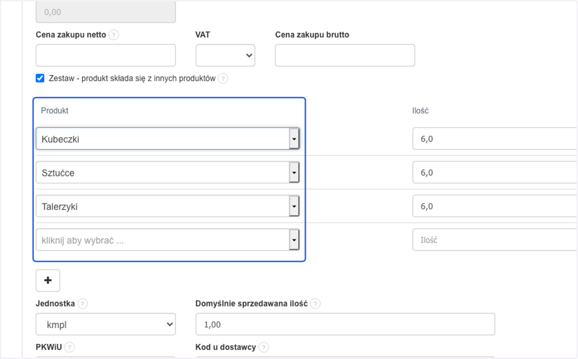Click the quantity field for Sztućce
Screen dimensions: 578x359
[x=495, y=172]
